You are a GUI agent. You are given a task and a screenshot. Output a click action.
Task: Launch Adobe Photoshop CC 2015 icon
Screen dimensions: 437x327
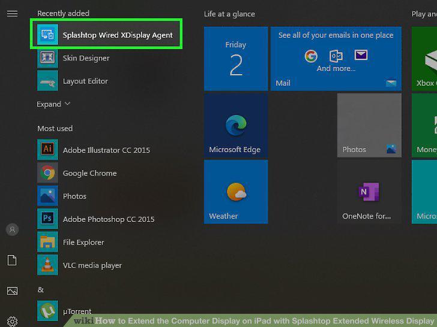click(x=47, y=219)
